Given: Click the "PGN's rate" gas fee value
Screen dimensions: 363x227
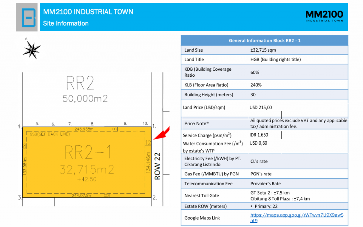Looking at the screenshot, I should point(261,174).
